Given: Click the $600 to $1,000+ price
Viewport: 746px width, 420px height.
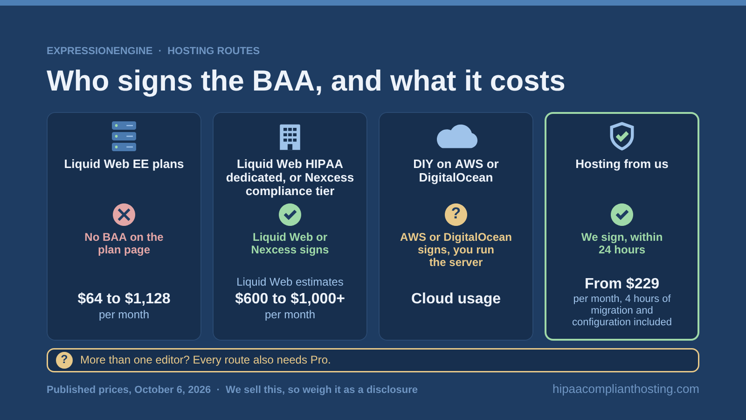Looking at the screenshot, I should (x=290, y=298).
